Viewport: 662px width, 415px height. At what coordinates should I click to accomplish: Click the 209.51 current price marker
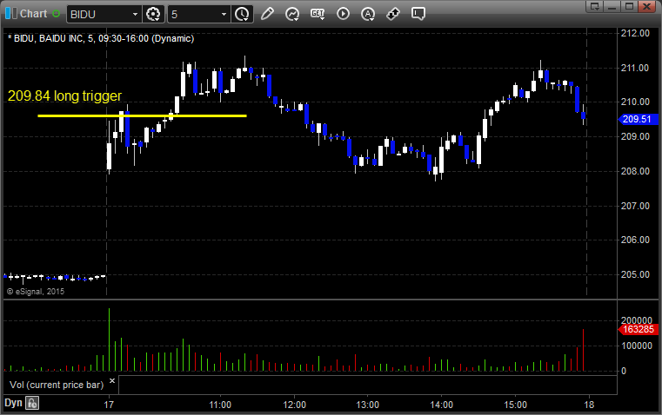[638, 119]
